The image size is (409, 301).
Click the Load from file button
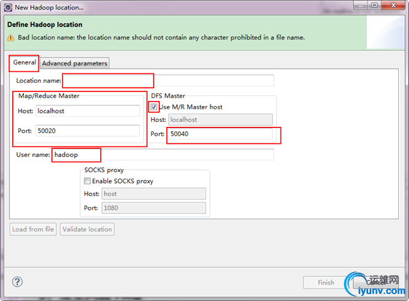pyautogui.click(x=33, y=229)
